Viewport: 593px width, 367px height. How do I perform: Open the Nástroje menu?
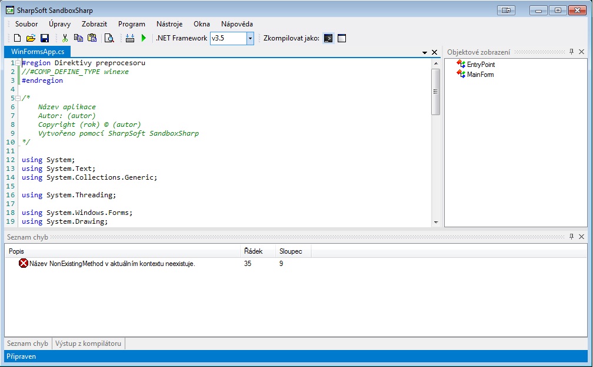click(169, 24)
